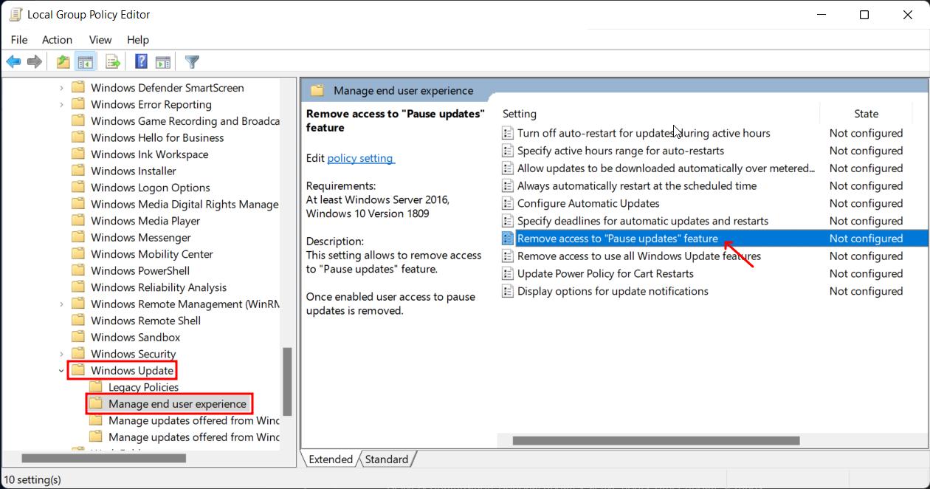Click the Export List toolbar icon

coord(113,62)
